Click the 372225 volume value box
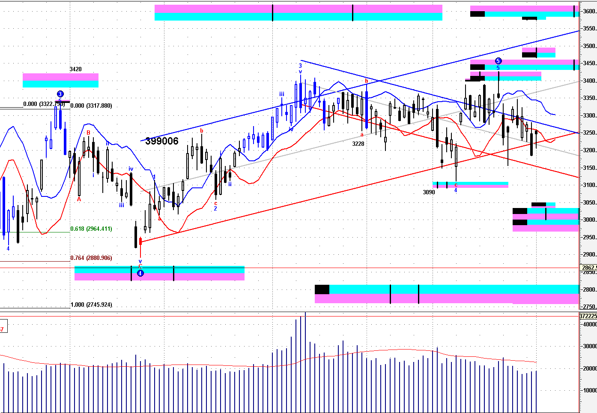This screenshot has width=597, height=413. coord(588,316)
